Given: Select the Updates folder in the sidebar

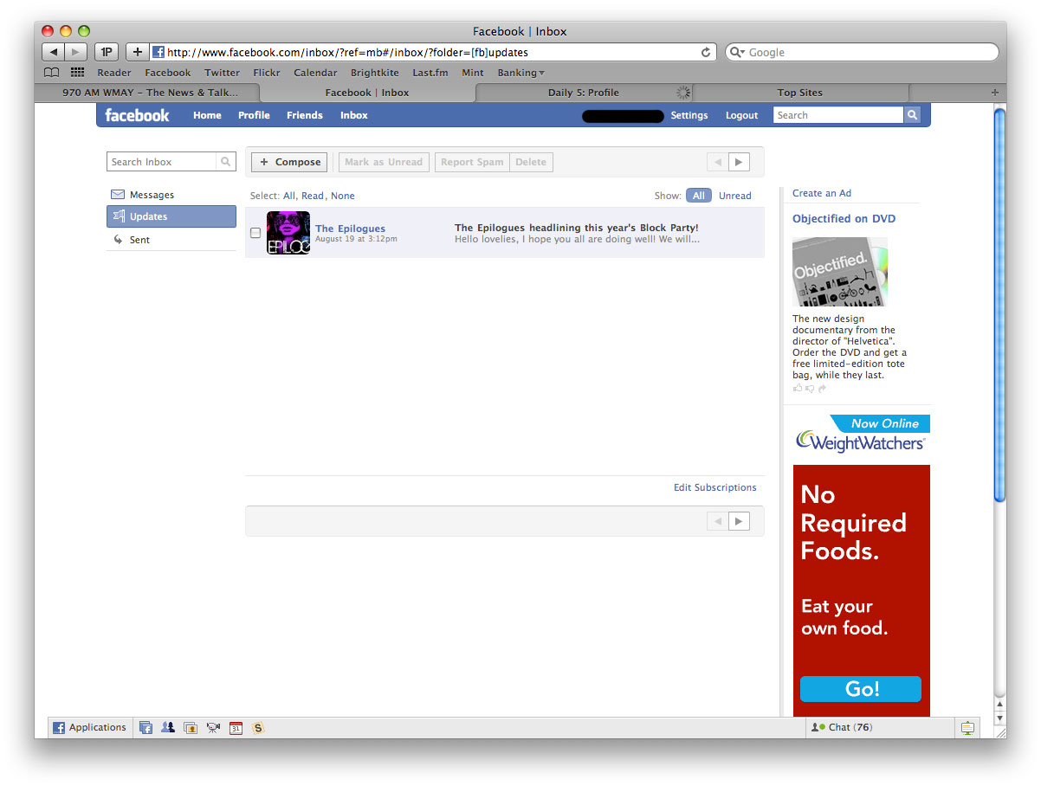Looking at the screenshot, I should [x=171, y=216].
